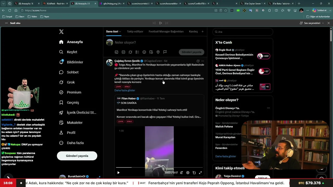Open the Video bookmarks folder

(32, 17)
